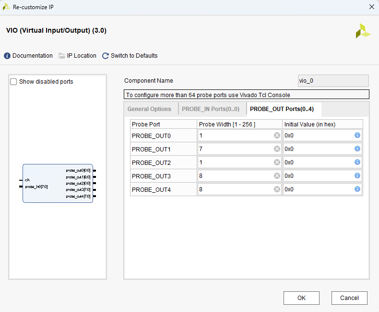Open IP Location settings
This screenshot has height=312, width=379.
click(x=77, y=56)
